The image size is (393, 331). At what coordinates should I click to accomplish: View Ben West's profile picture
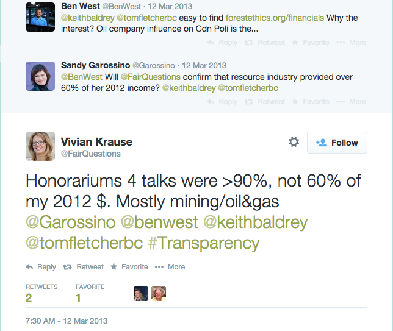click(40, 17)
